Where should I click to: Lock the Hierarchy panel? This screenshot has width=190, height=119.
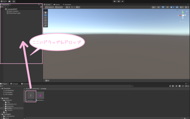39,4
